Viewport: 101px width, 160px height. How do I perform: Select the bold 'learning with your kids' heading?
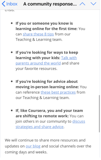point(38,58)
